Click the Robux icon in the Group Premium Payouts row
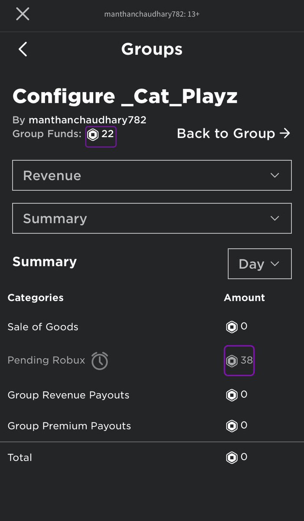304x521 pixels. pyautogui.click(x=232, y=426)
